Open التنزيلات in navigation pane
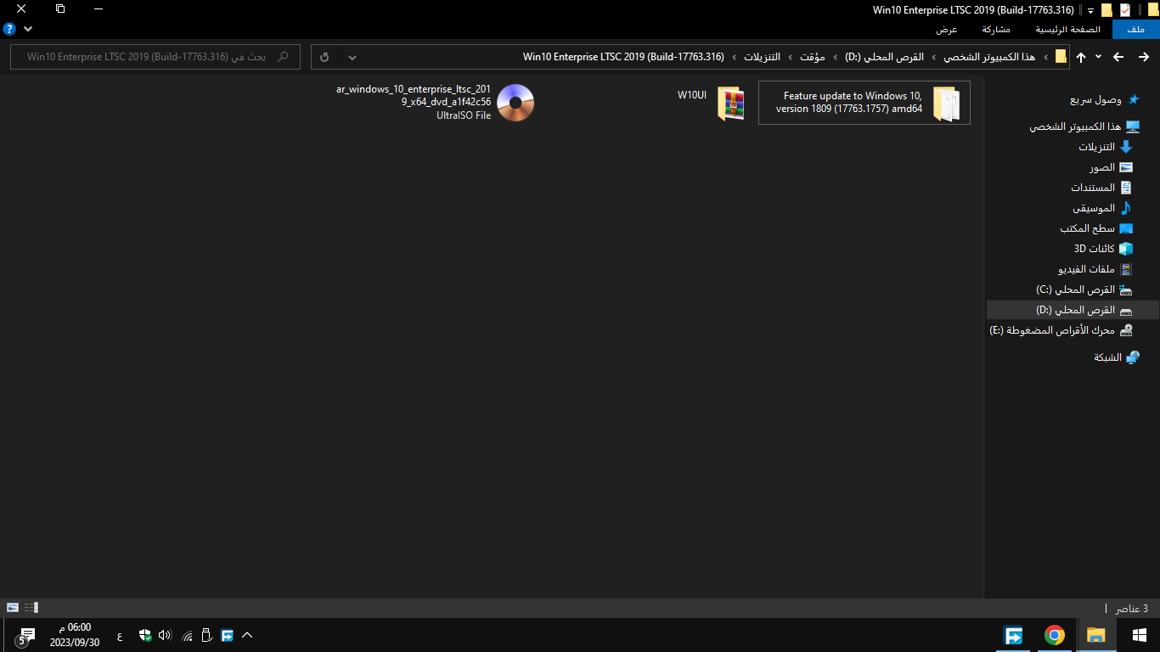The image size is (1160, 652). click(1106, 147)
